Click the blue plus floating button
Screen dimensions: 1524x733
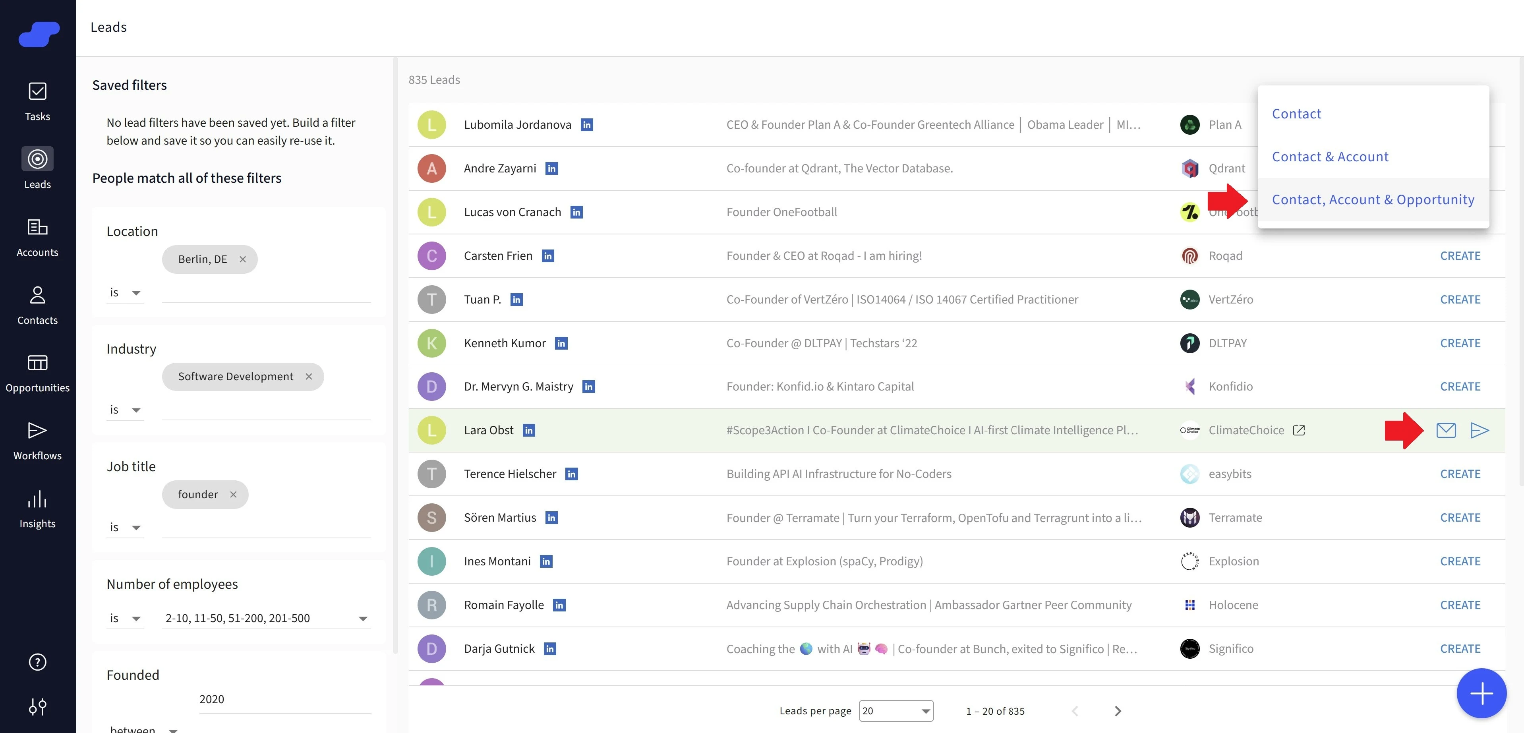(x=1481, y=693)
